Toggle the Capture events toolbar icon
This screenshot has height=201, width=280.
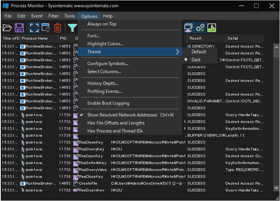click(34, 28)
